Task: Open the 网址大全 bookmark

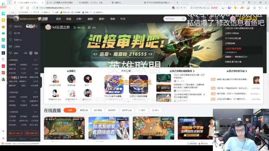Action: pos(65,12)
